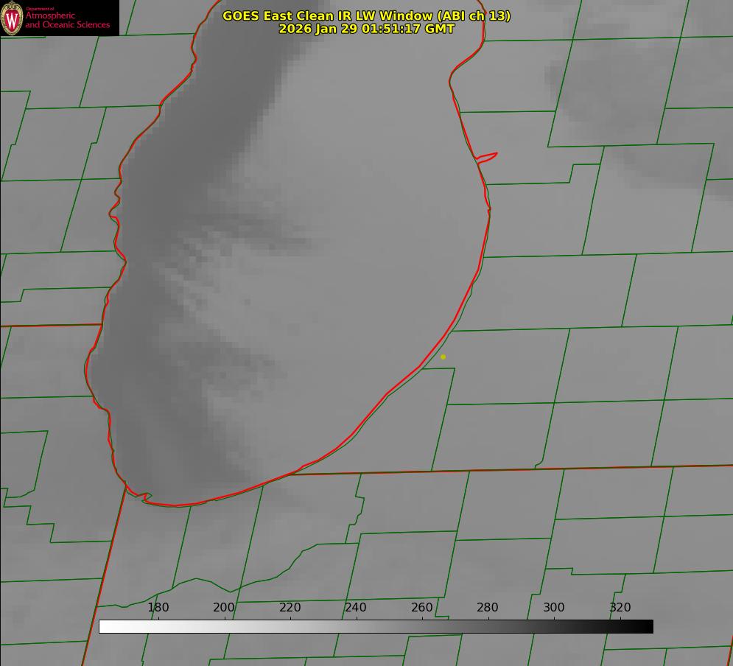This screenshot has height=666, width=733.
Task: Click the 180 label on the colorbar
Action: (x=158, y=607)
